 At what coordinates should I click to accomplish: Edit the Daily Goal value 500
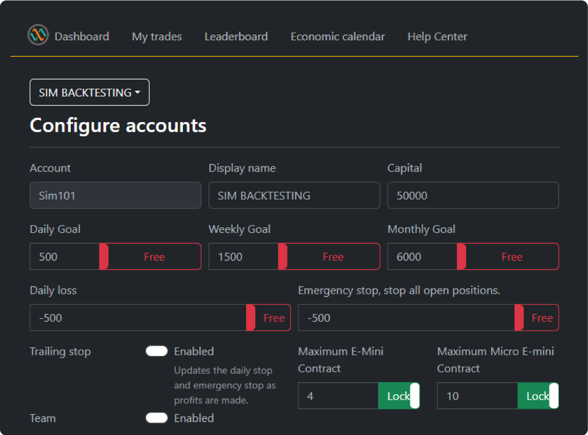click(x=64, y=256)
